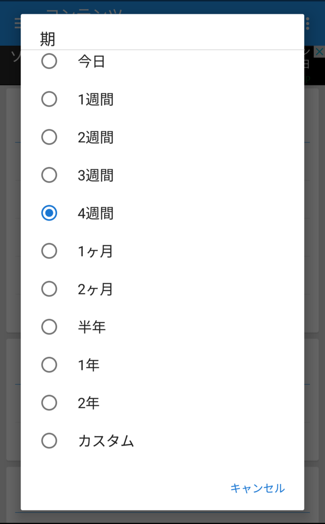The width and height of the screenshot is (325, 524).
Task: Select the 1年 period option
Action: tap(50, 364)
